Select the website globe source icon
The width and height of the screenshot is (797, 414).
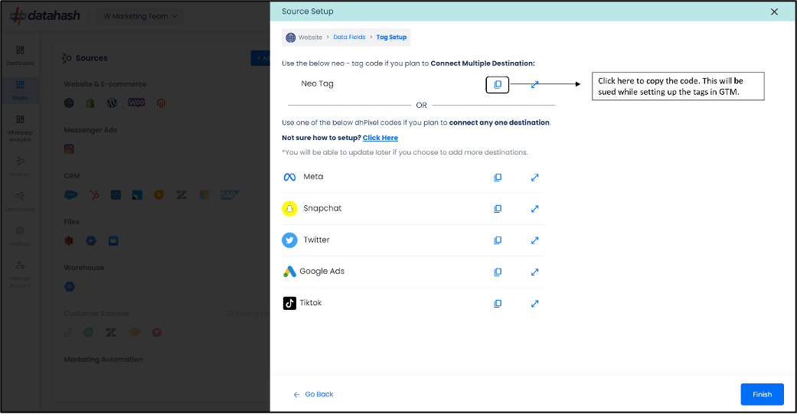pos(69,103)
